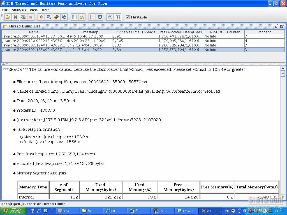Click Internet Explorer quick launch icon

coord(39,211)
